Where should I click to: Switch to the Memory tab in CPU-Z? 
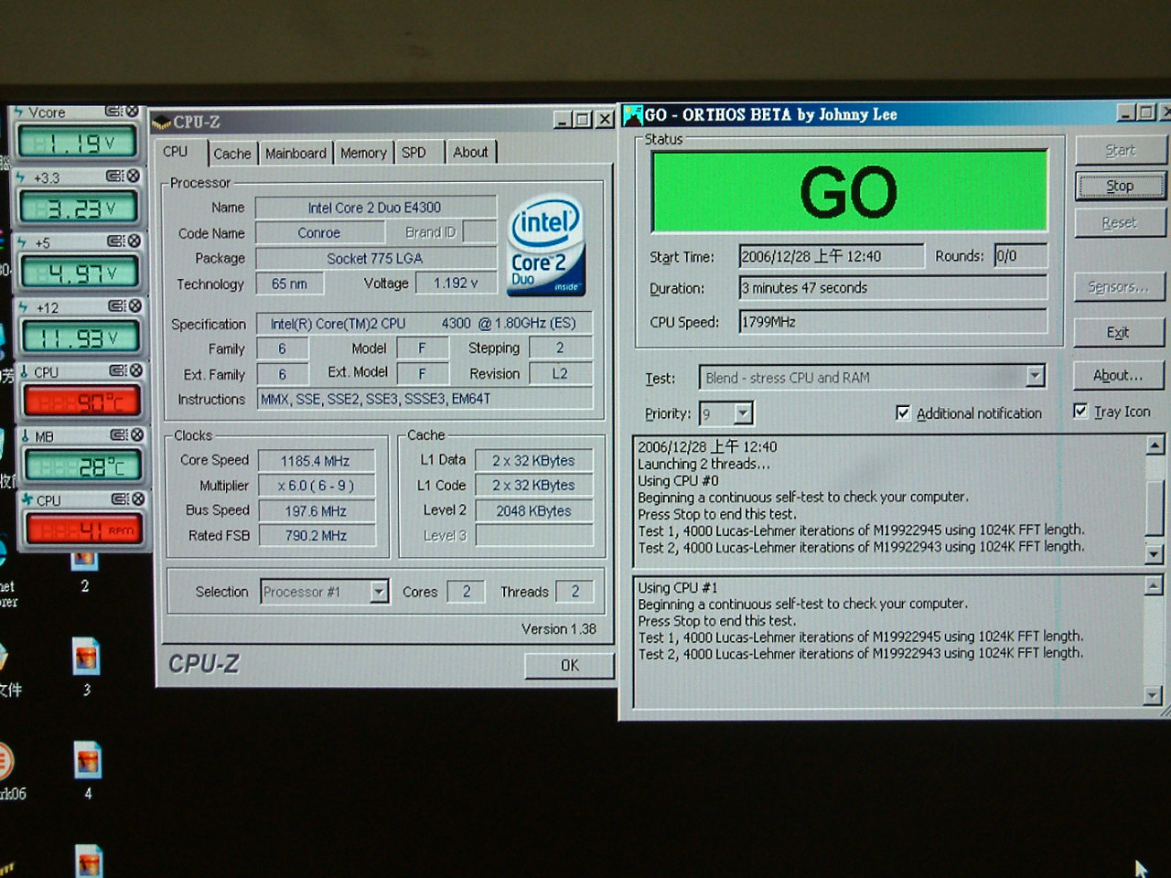(x=363, y=153)
